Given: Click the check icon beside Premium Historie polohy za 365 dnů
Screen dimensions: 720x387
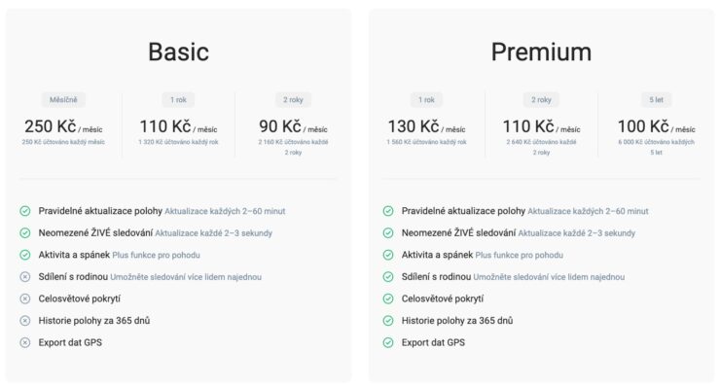Looking at the screenshot, I should click(x=388, y=321).
